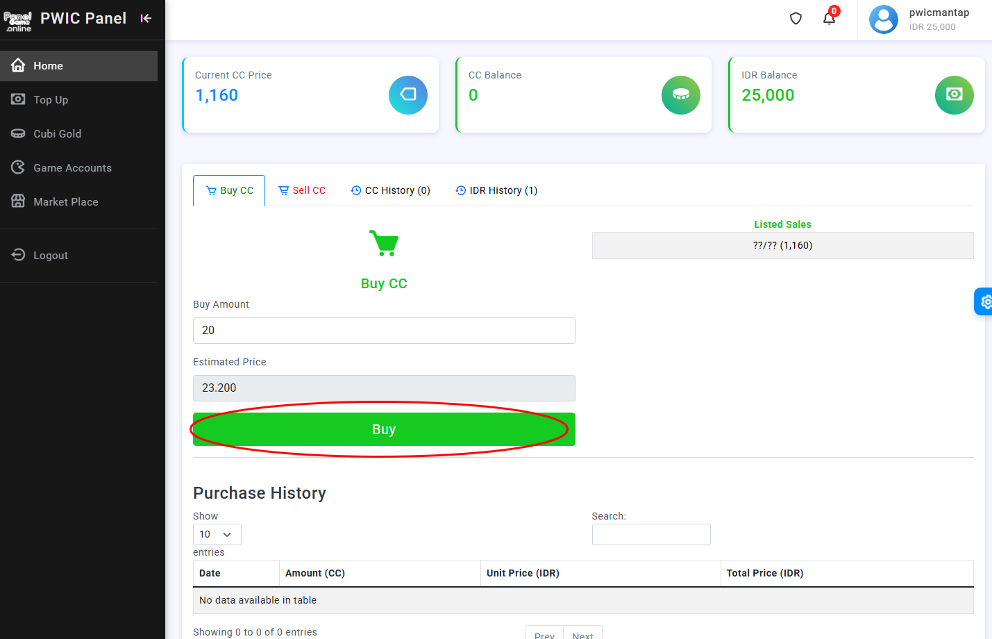Open the notifications bell

click(x=829, y=19)
